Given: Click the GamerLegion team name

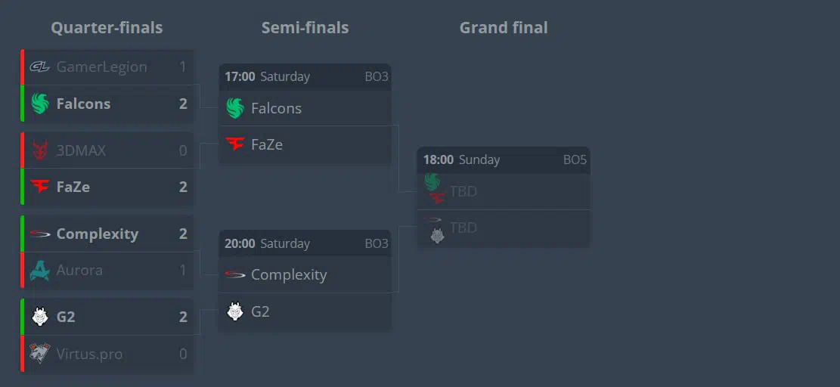Looking at the screenshot, I should (102, 67).
